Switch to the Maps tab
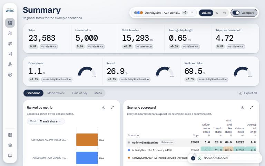This screenshot has width=265, height=166. click(x=98, y=93)
